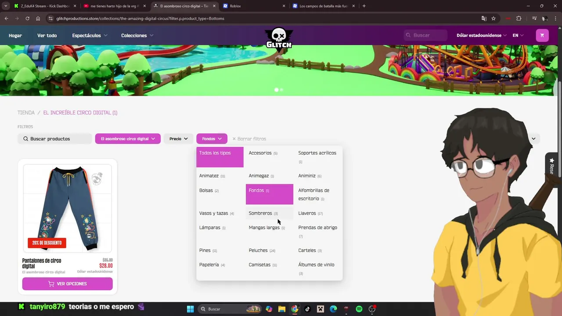Image resolution: width=562 pixels, height=316 pixels.
Task: Close the Roblox tab
Action: pyautogui.click(x=284, y=6)
